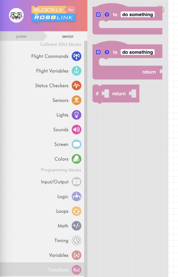
Task: Open the Status Checkers pulse icon
Action: point(77,85)
